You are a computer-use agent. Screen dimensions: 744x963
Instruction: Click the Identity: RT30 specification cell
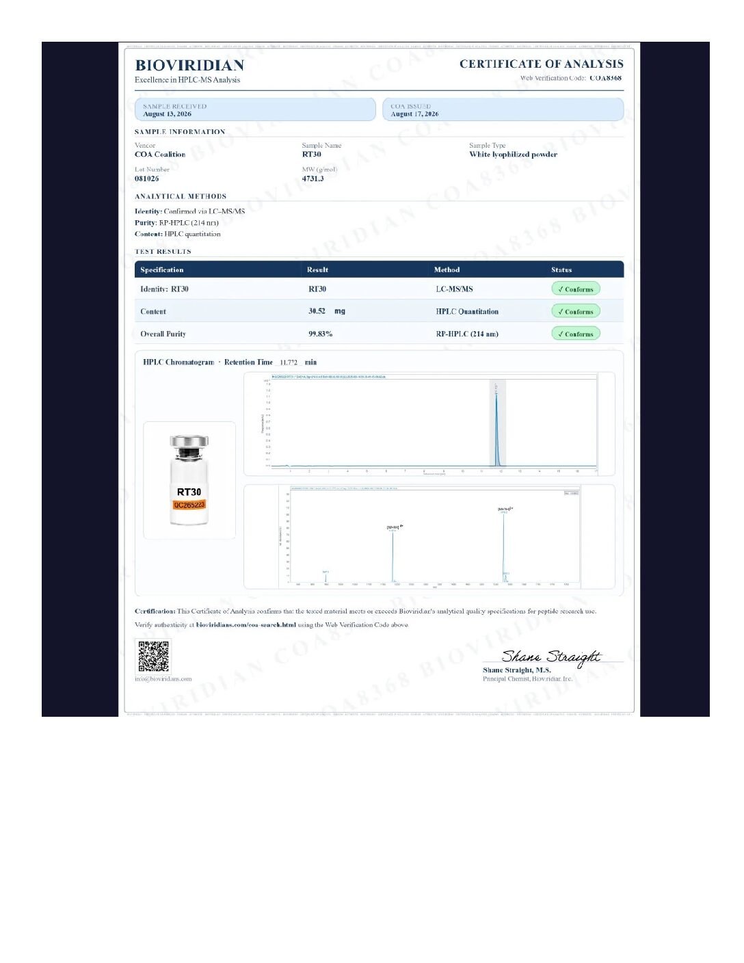coord(164,289)
